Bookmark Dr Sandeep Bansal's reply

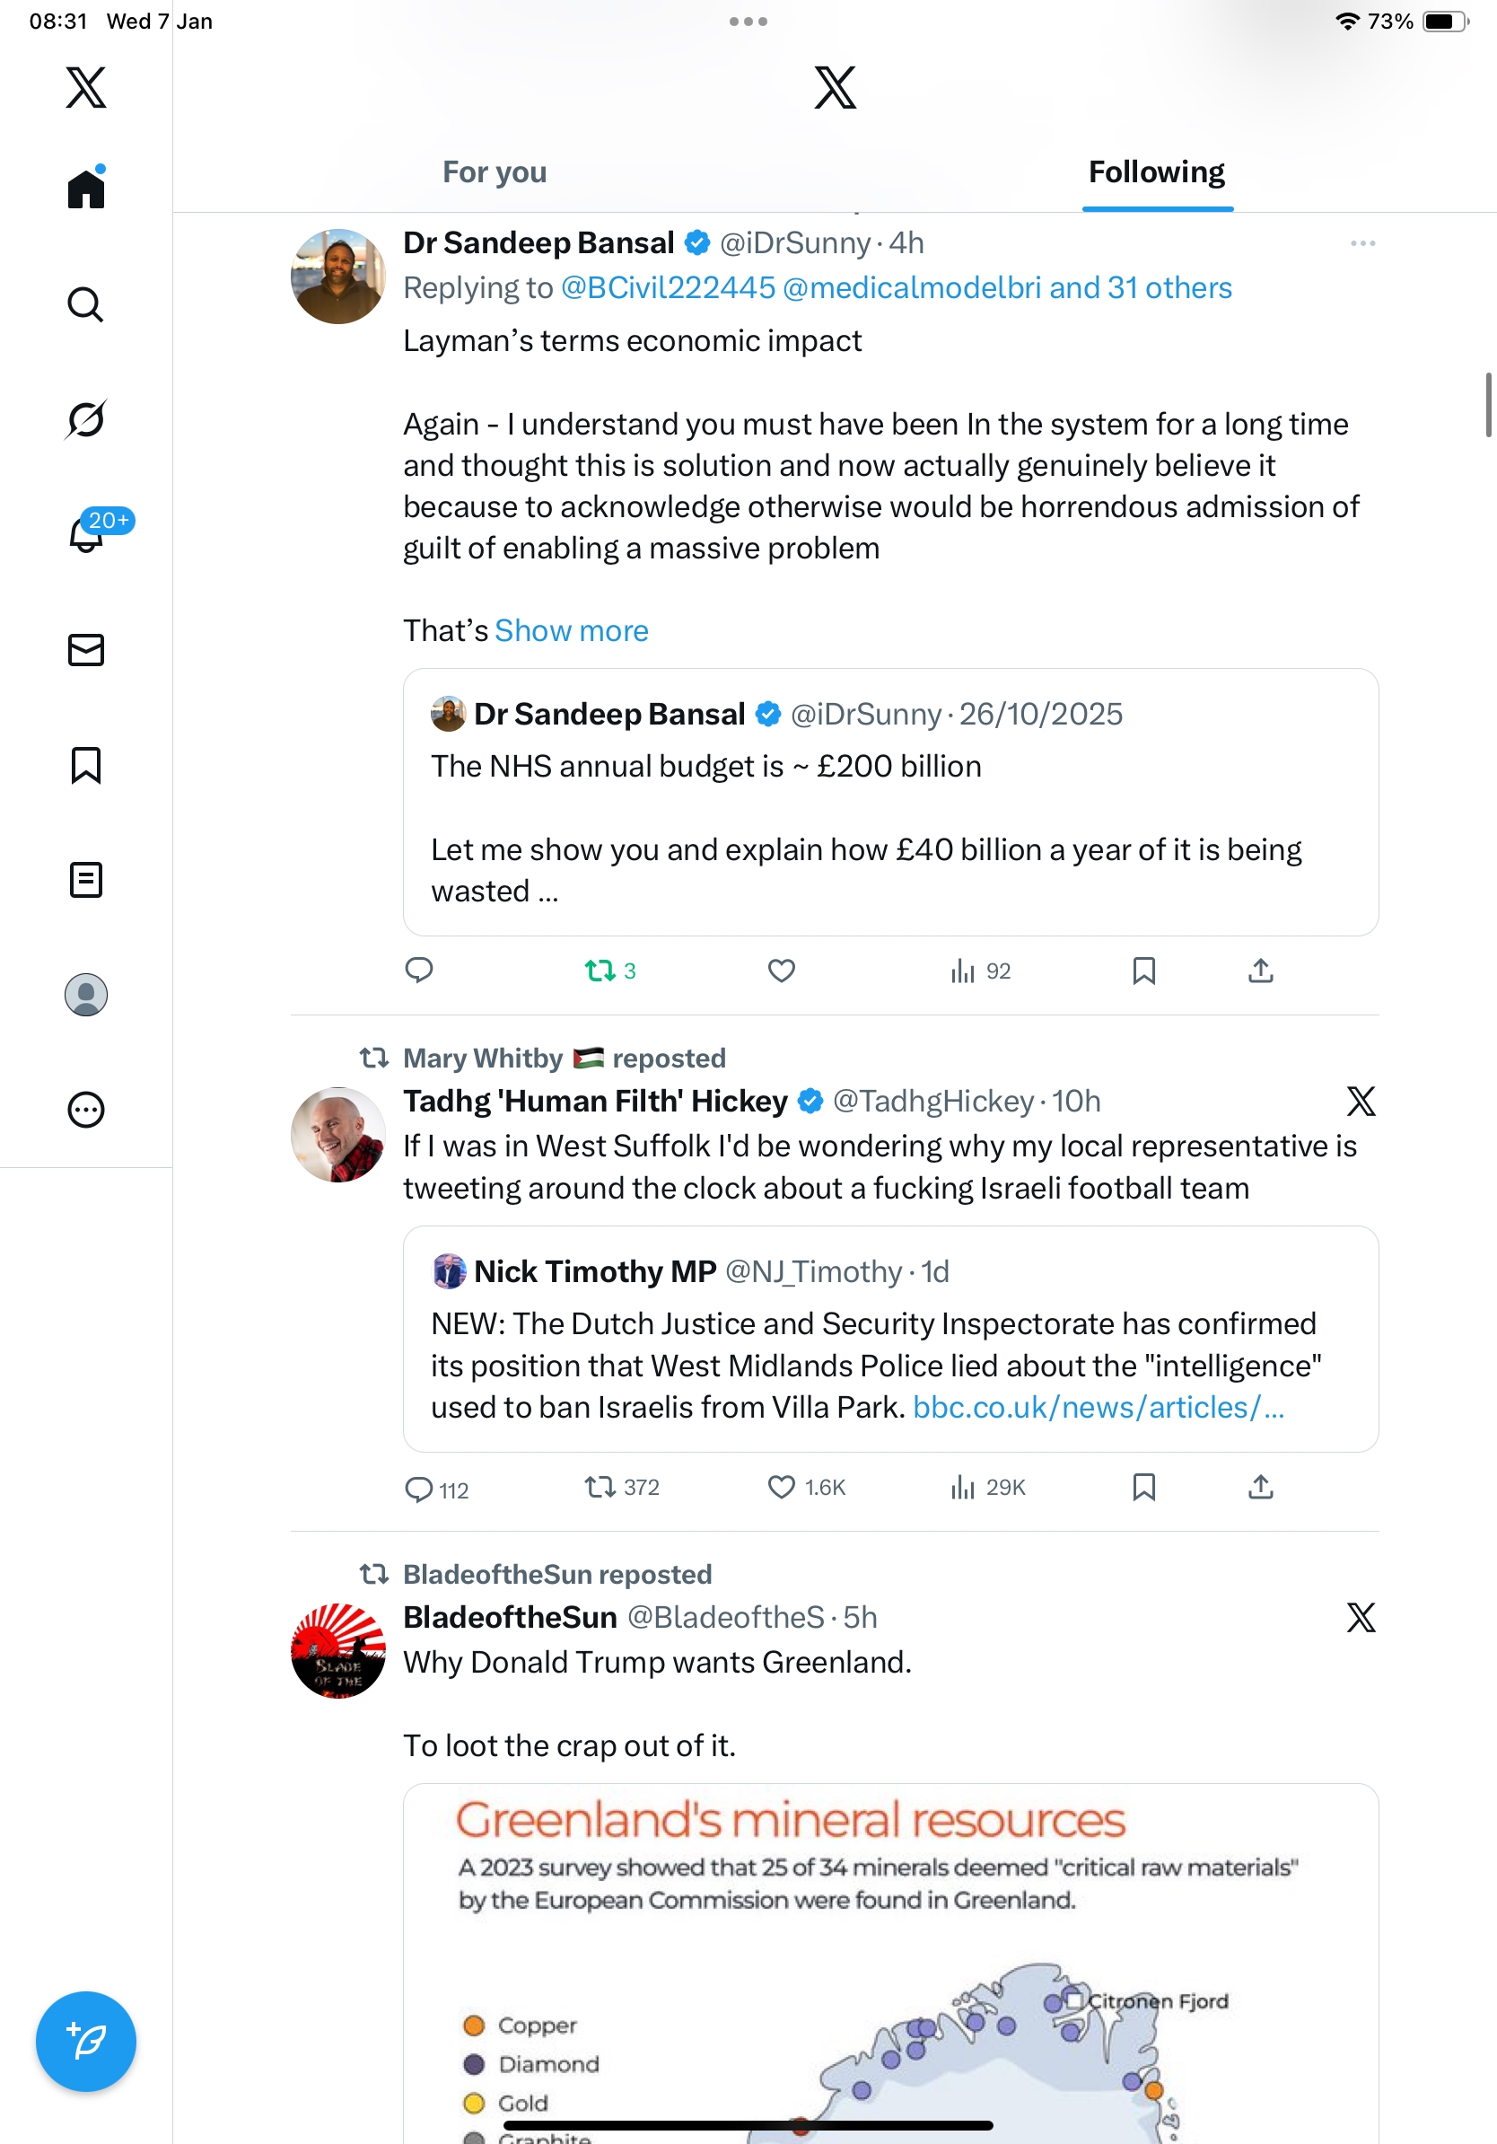[1143, 971]
